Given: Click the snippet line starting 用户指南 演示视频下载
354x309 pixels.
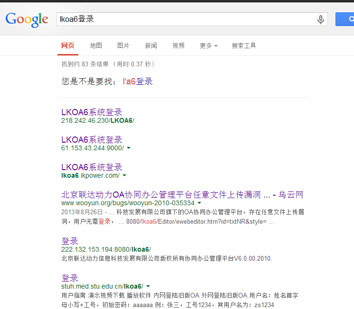Looking at the screenshot, I should tap(180, 295).
